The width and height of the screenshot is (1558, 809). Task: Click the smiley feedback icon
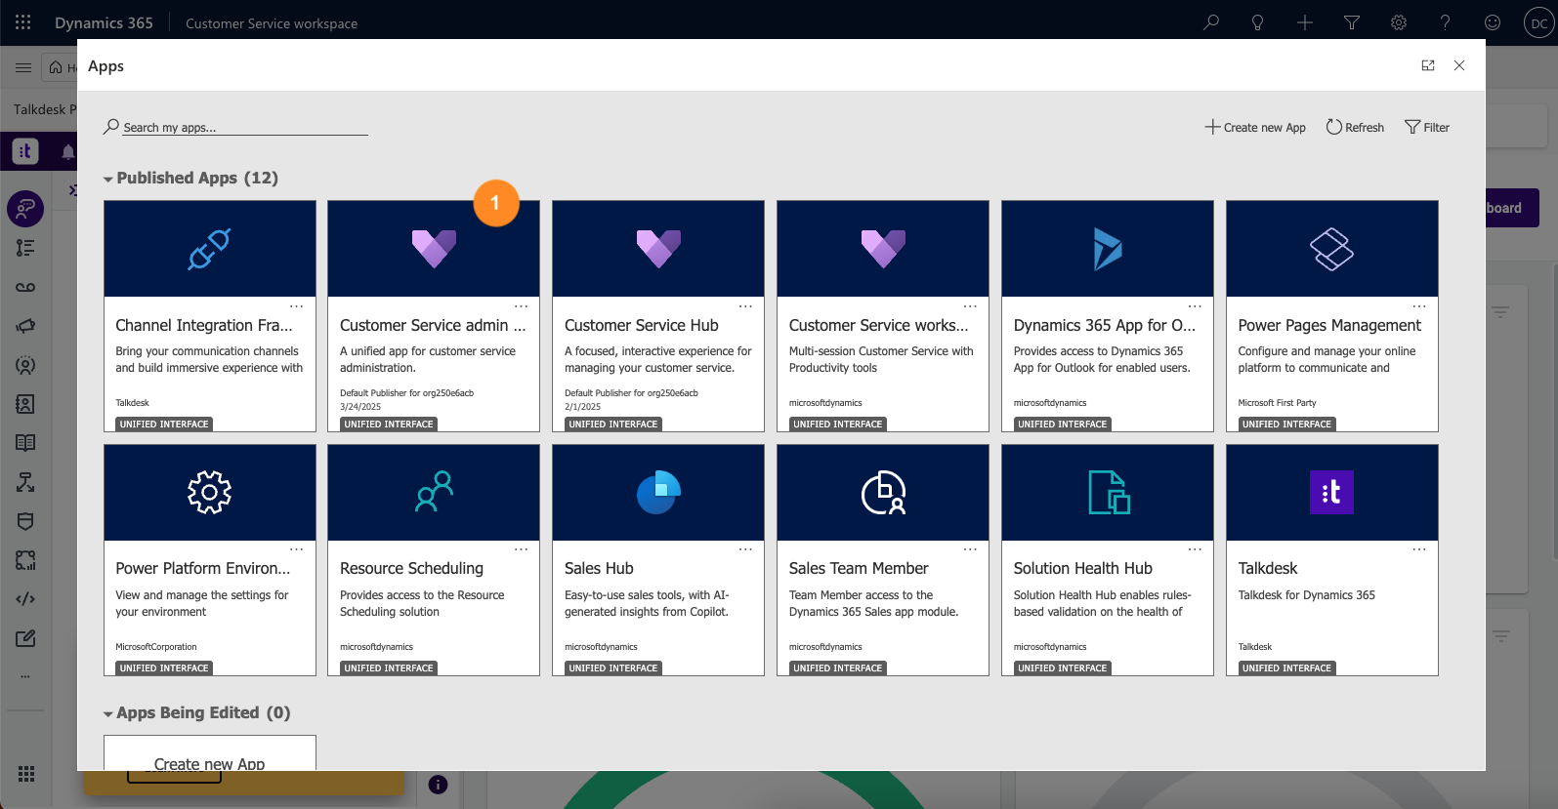(1493, 22)
